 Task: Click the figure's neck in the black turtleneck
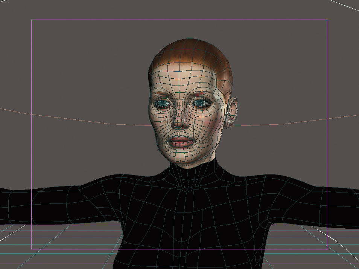(x=192, y=173)
